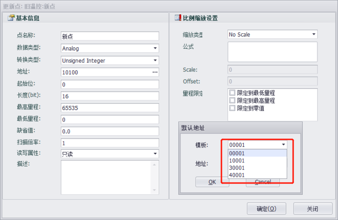Open the 转换类型 Unsigned Integer dropdown

point(155,61)
